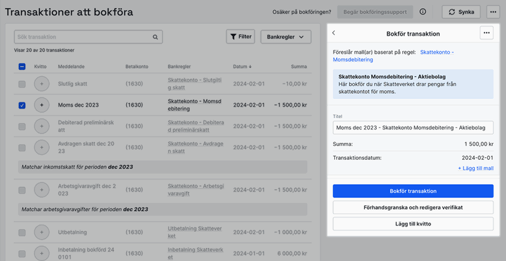
Task: Click plus icon for Arbetsgivaravgift dec 2023
Action: pos(42,190)
